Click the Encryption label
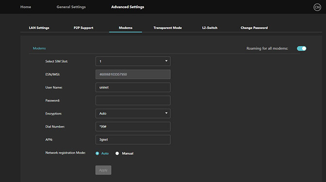326x182 pixels. (53, 114)
